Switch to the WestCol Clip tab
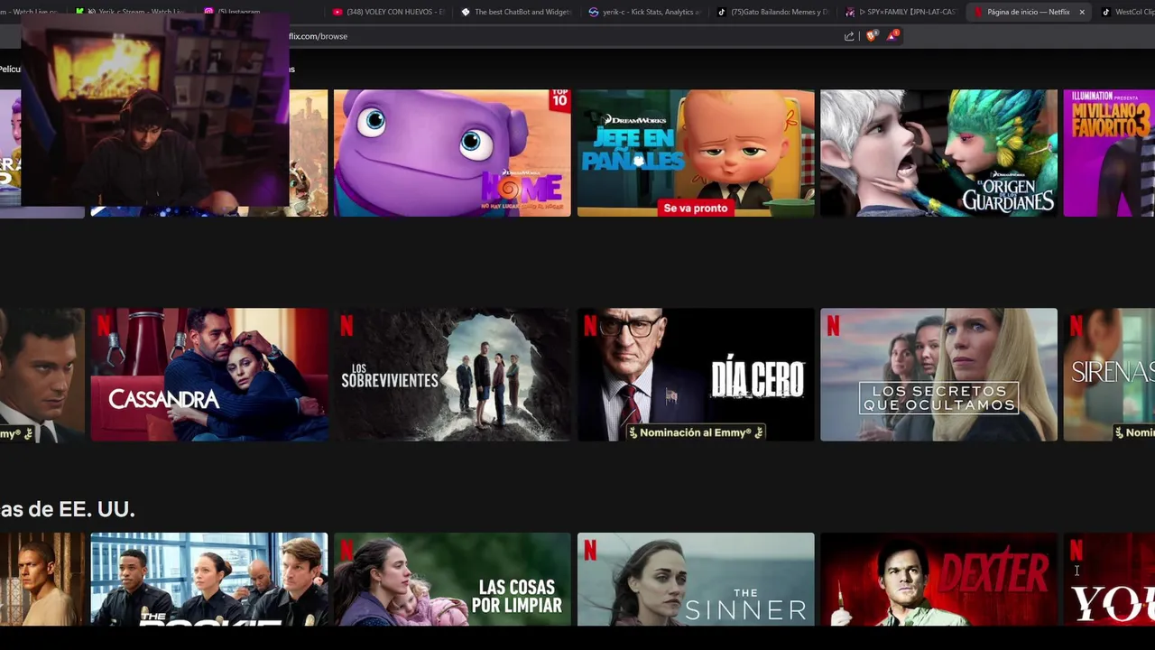Screen dimensions: 1155x650 click(1127, 12)
